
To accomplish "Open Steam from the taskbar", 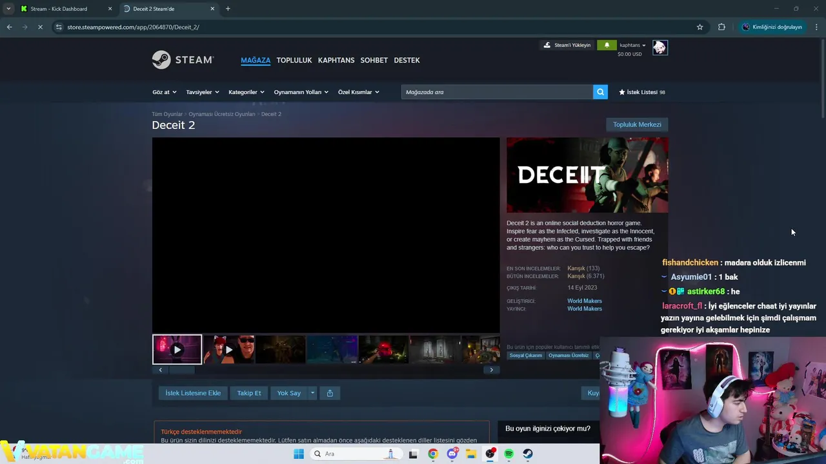I will 527,454.
